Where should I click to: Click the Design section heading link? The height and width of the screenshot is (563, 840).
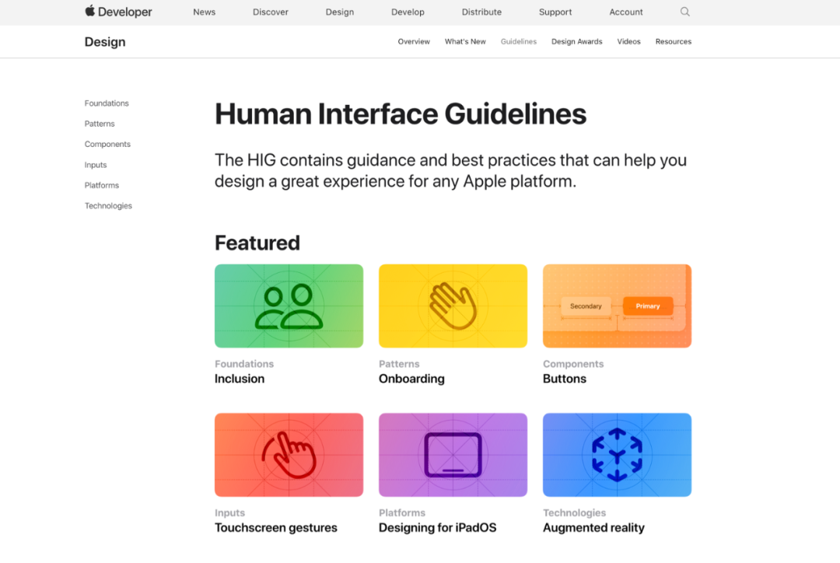point(105,42)
